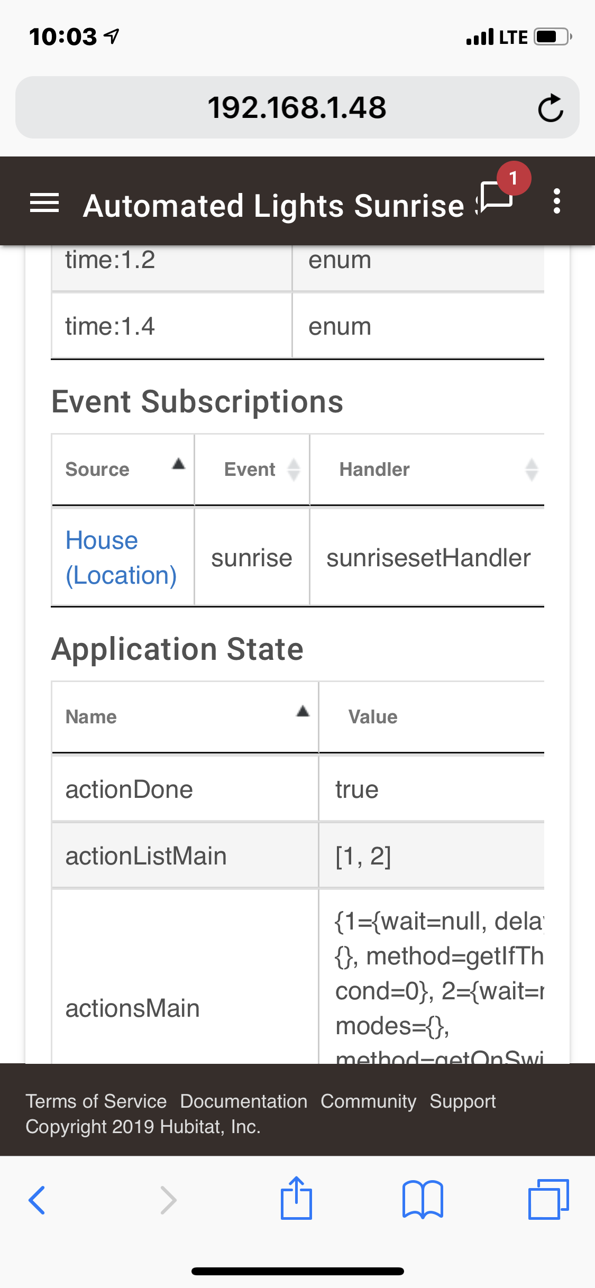The height and width of the screenshot is (1288, 595).
Task: Open the hamburger navigation menu
Action: (x=44, y=203)
